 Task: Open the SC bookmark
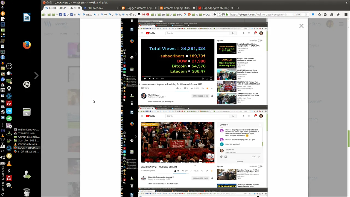point(133,15)
